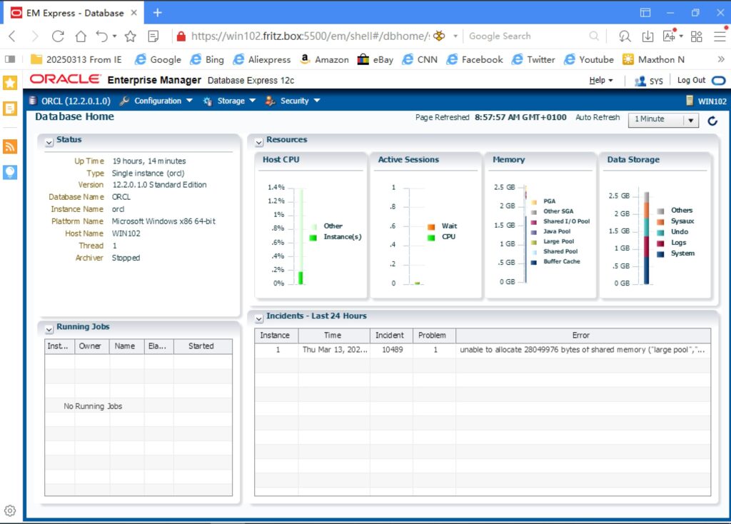
Task: Sort running jobs by Started column
Action: click(x=201, y=346)
